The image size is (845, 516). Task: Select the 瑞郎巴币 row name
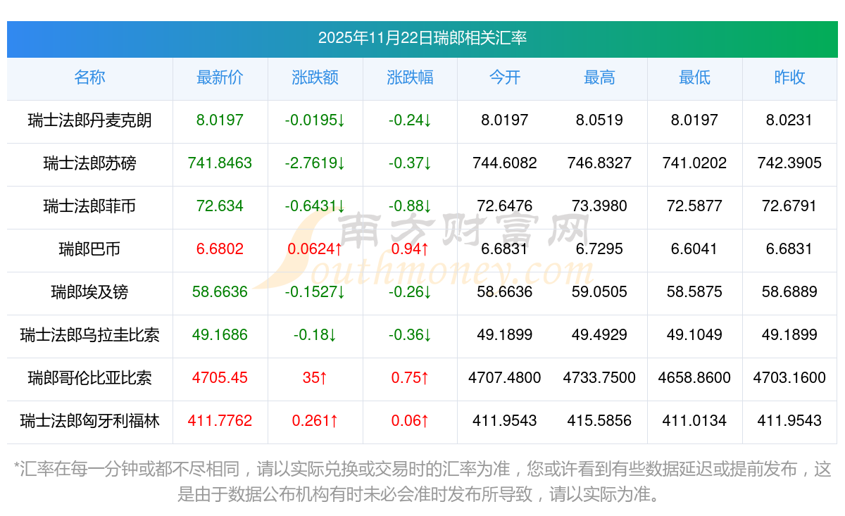click(89, 249)
